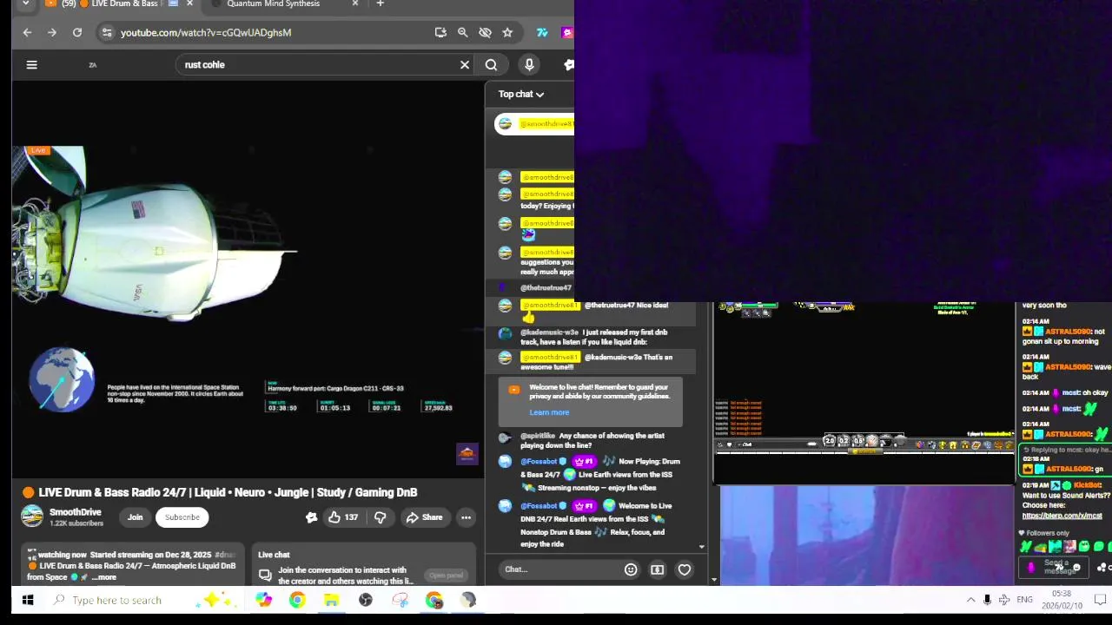This screenshot has width=1112, height=625.
Task: Click the channel watermark logo in video
Action: tap(467, 454)
